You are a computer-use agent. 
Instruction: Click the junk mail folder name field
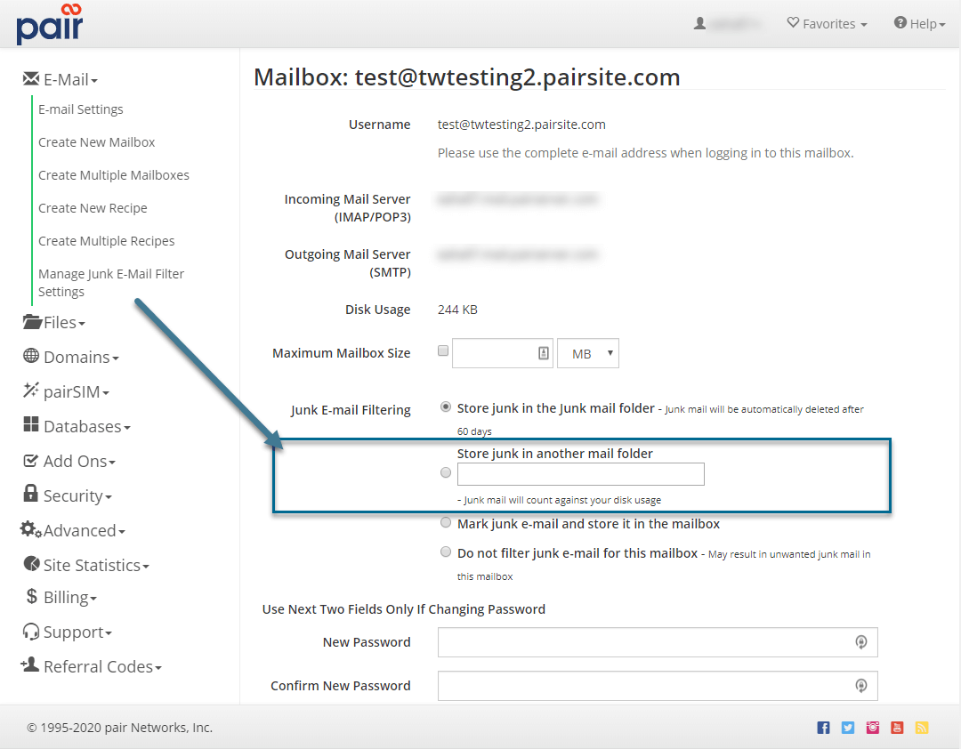tap(580, 474)
